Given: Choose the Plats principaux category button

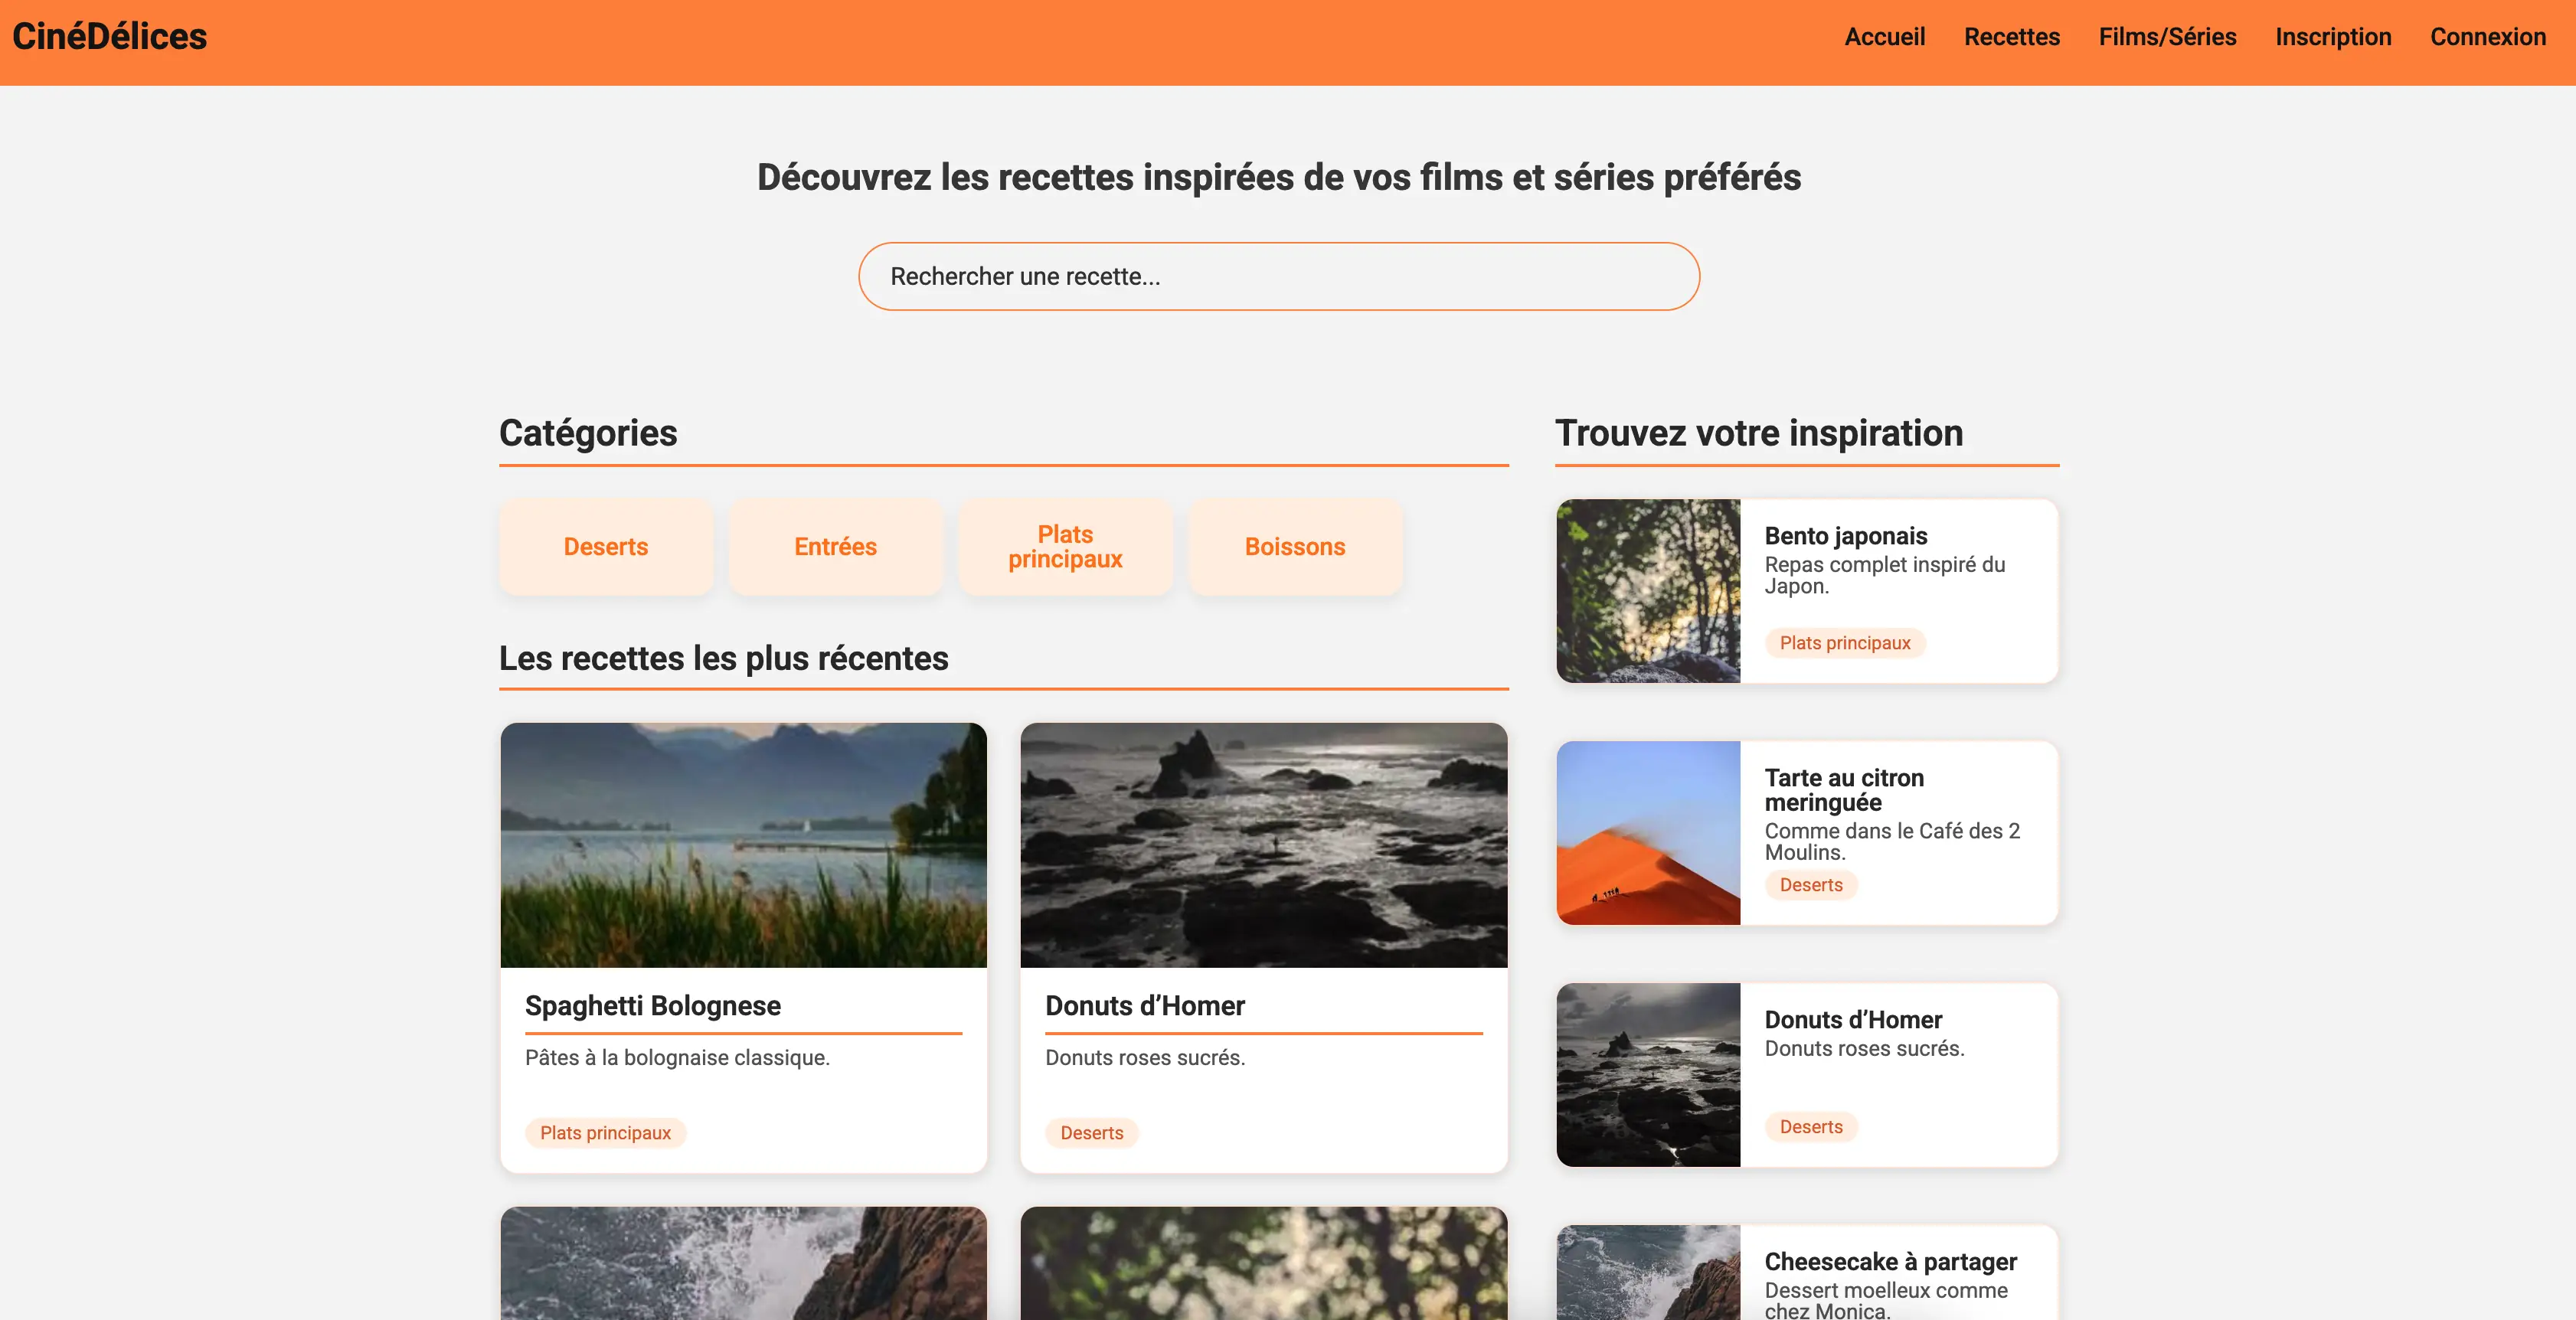Looking at the screenshot, I should tap(1065, 547).
